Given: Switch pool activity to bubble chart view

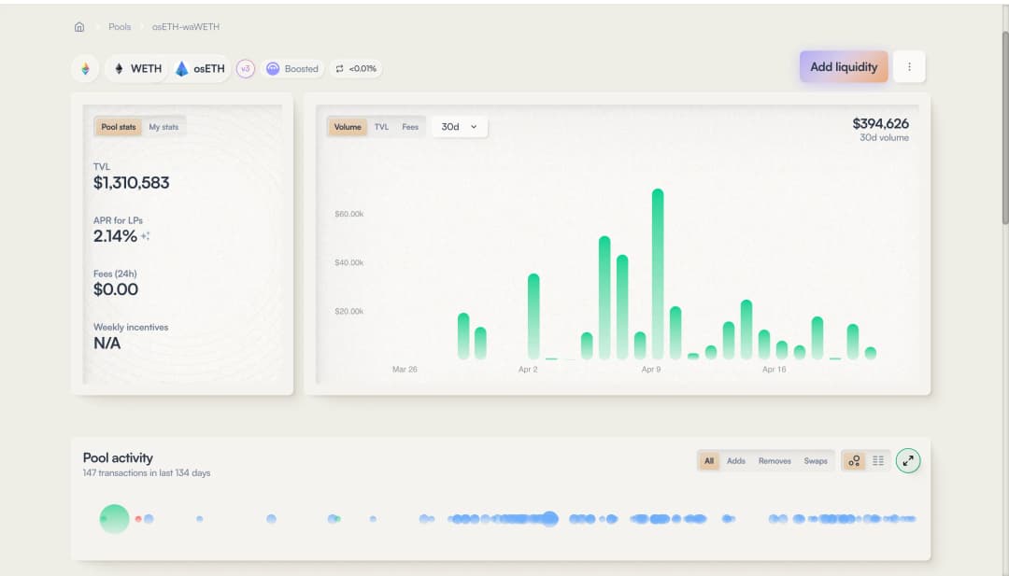Looking at the screenshot, I should point(854,460).
